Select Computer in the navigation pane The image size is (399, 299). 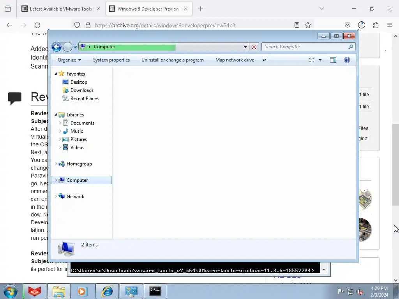coord(77,180)
